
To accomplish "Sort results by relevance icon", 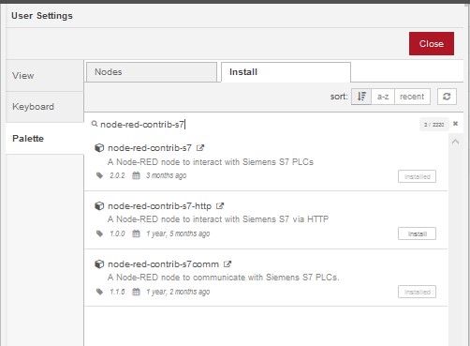I will [x=361, y=97].
